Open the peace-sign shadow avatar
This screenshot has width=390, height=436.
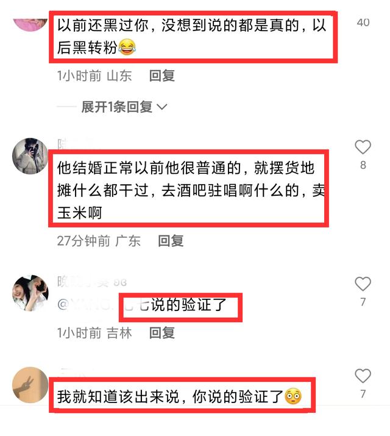[30, 385]
